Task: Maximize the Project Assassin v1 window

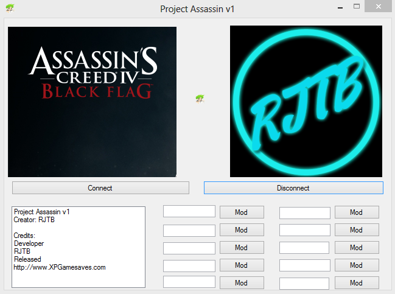Action: pos(357,7)
